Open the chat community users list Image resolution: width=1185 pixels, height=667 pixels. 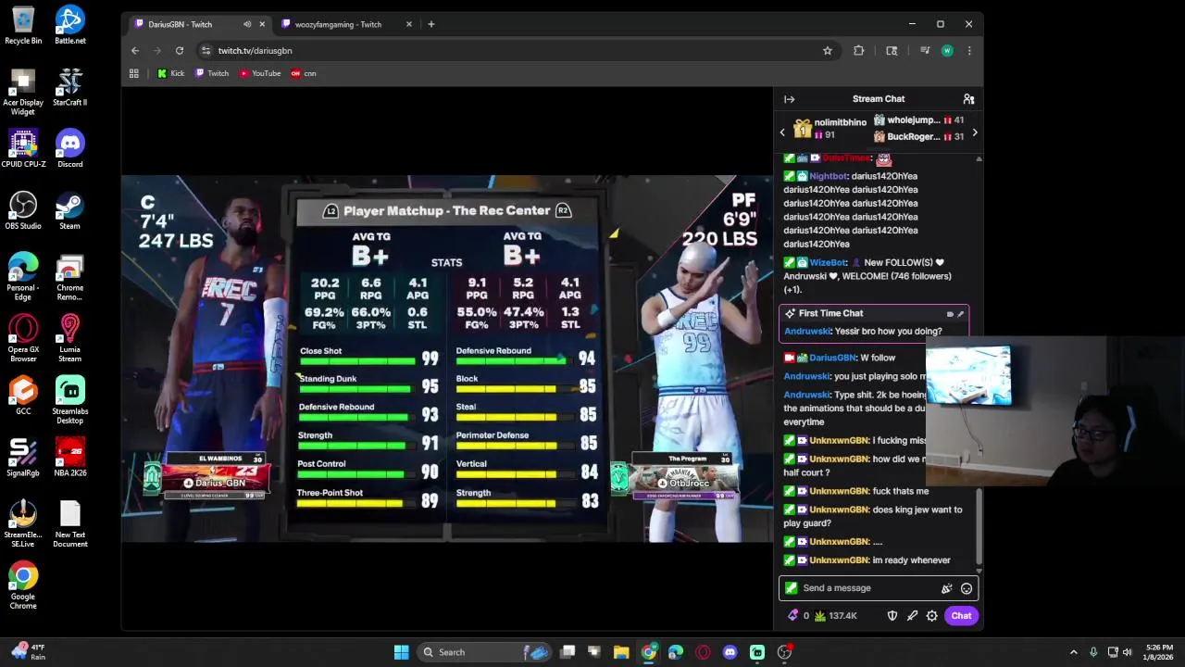tap(968, 99)
